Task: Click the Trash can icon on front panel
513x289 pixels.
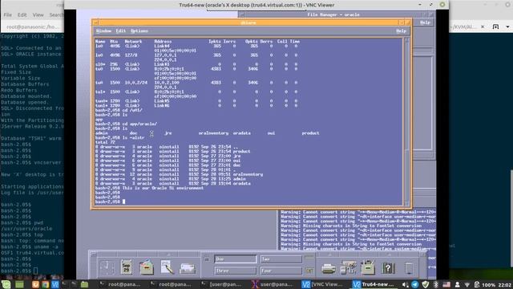Action: [x=409, y=268]
